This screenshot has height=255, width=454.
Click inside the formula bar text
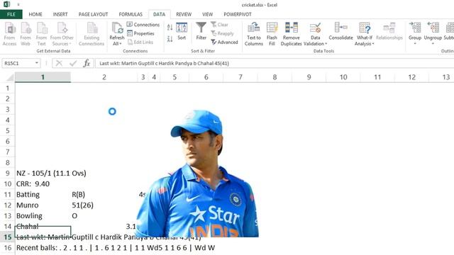coord(164,63)
